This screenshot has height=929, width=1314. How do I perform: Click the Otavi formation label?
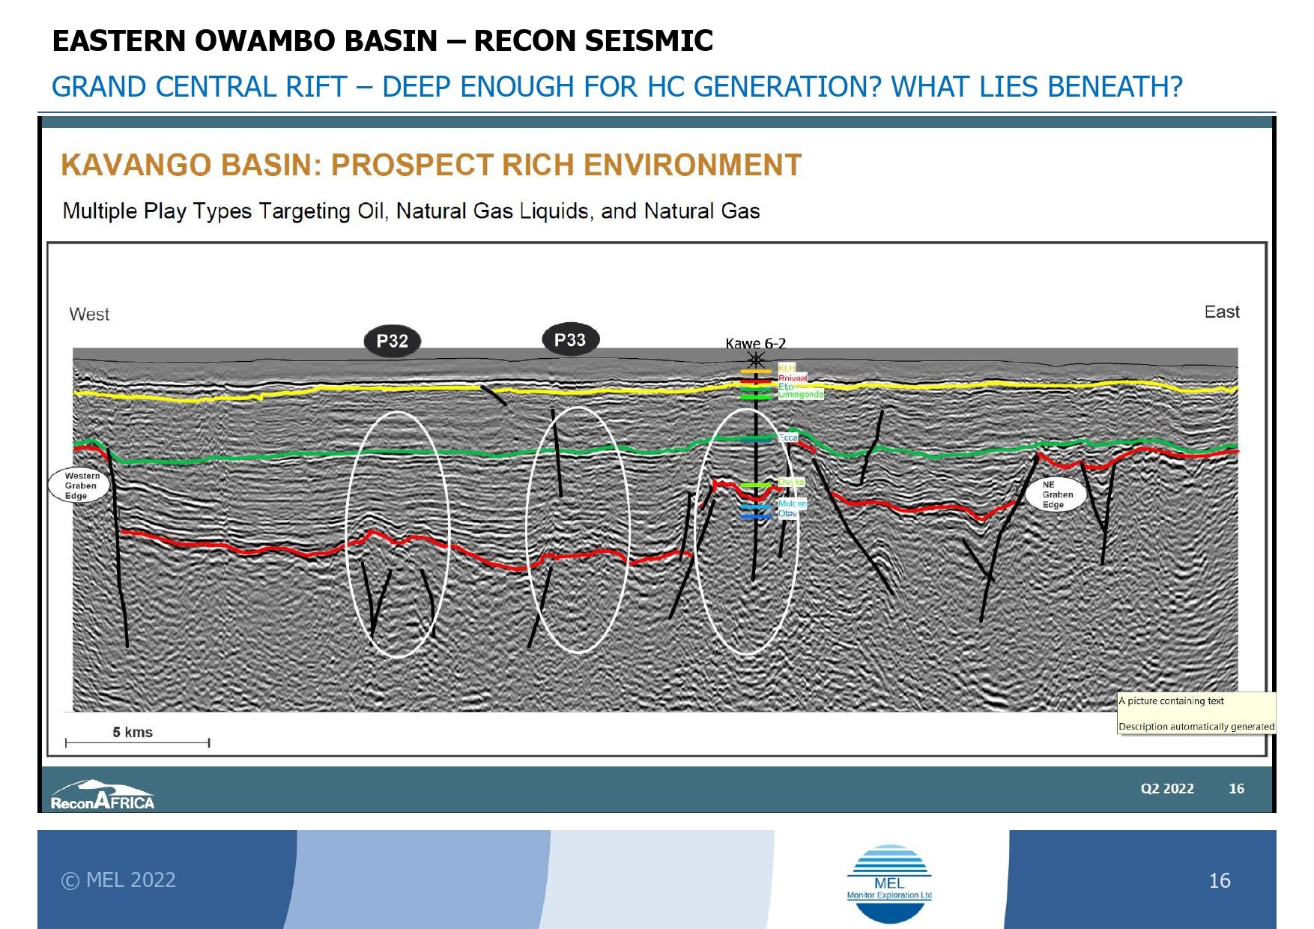[787, 514]
